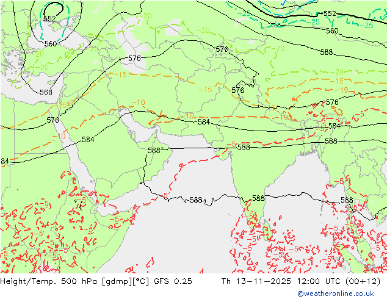Viewport: 387px width, 299px height.
Task: Click the weatheronline.co.uk copyright text
Action: (336, 294)
